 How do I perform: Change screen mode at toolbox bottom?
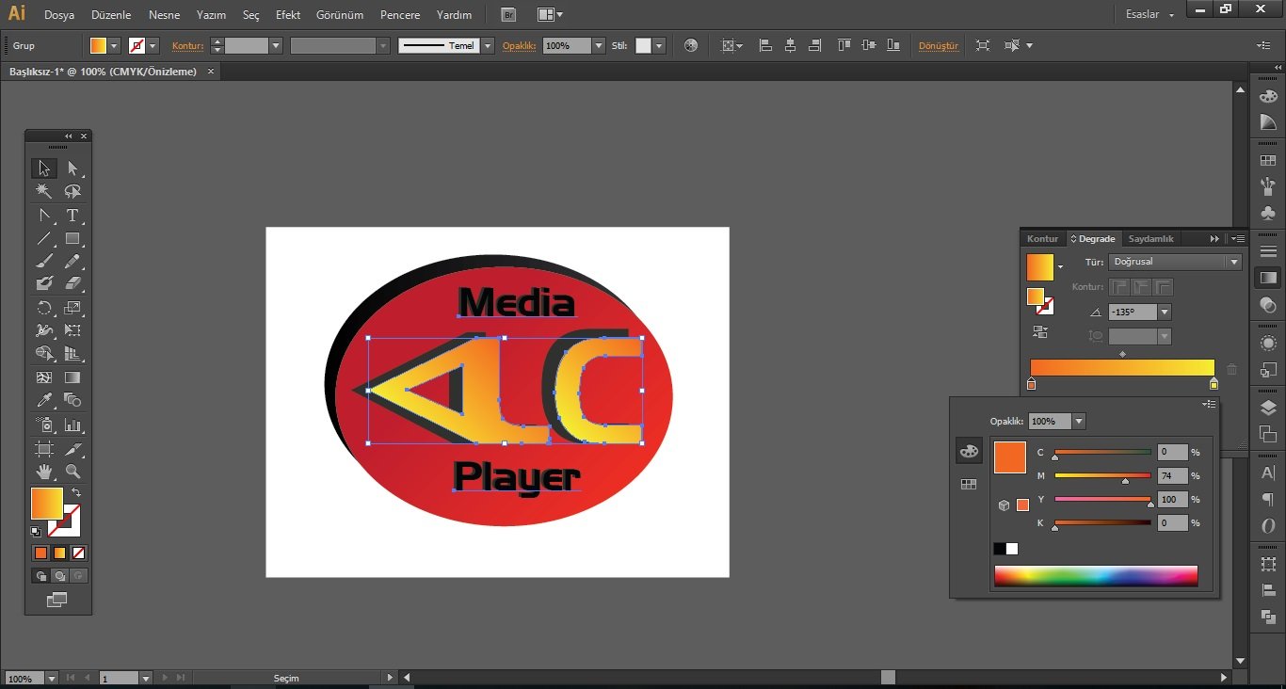coord(57,599)
